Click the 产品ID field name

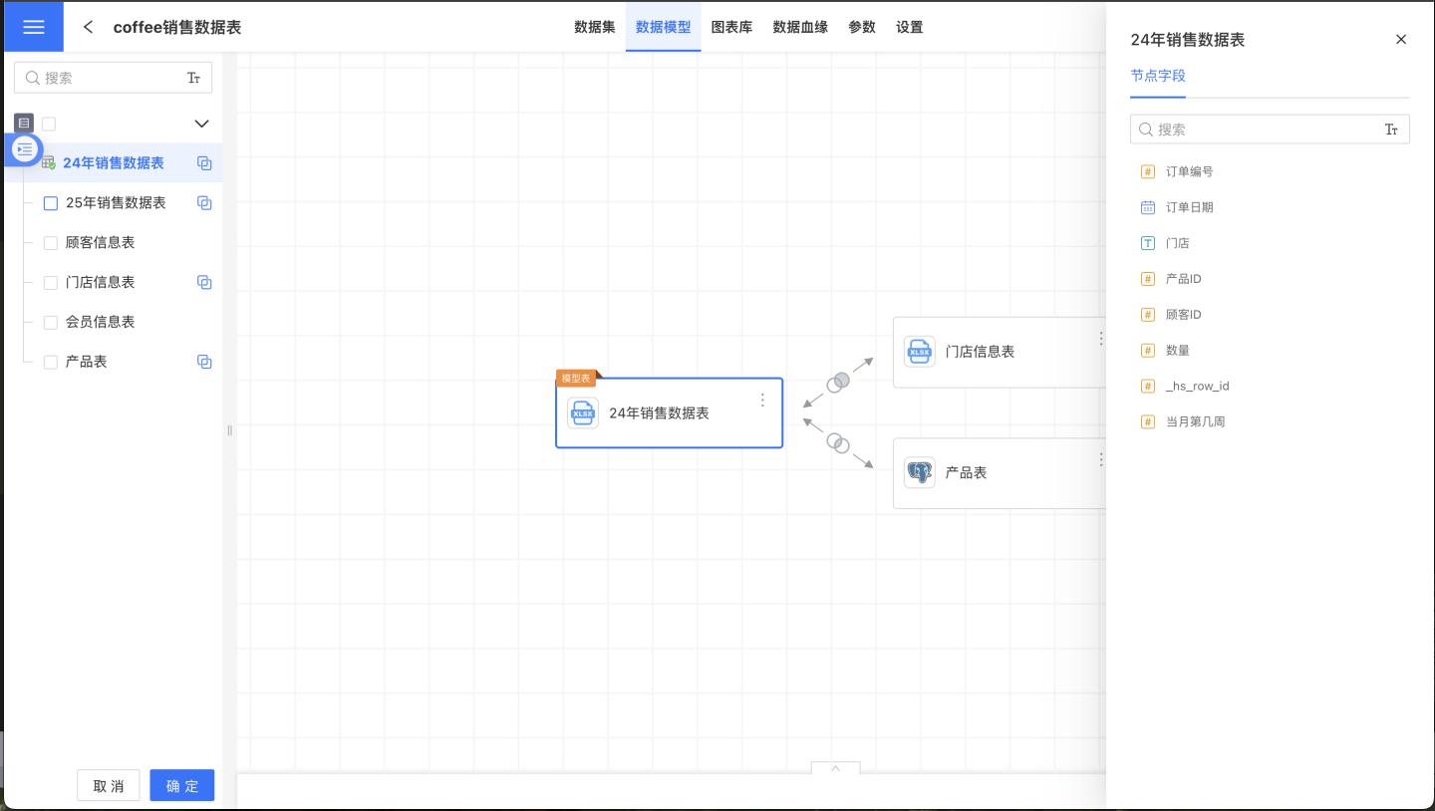pyautogui.click(x=1184, y=279)
